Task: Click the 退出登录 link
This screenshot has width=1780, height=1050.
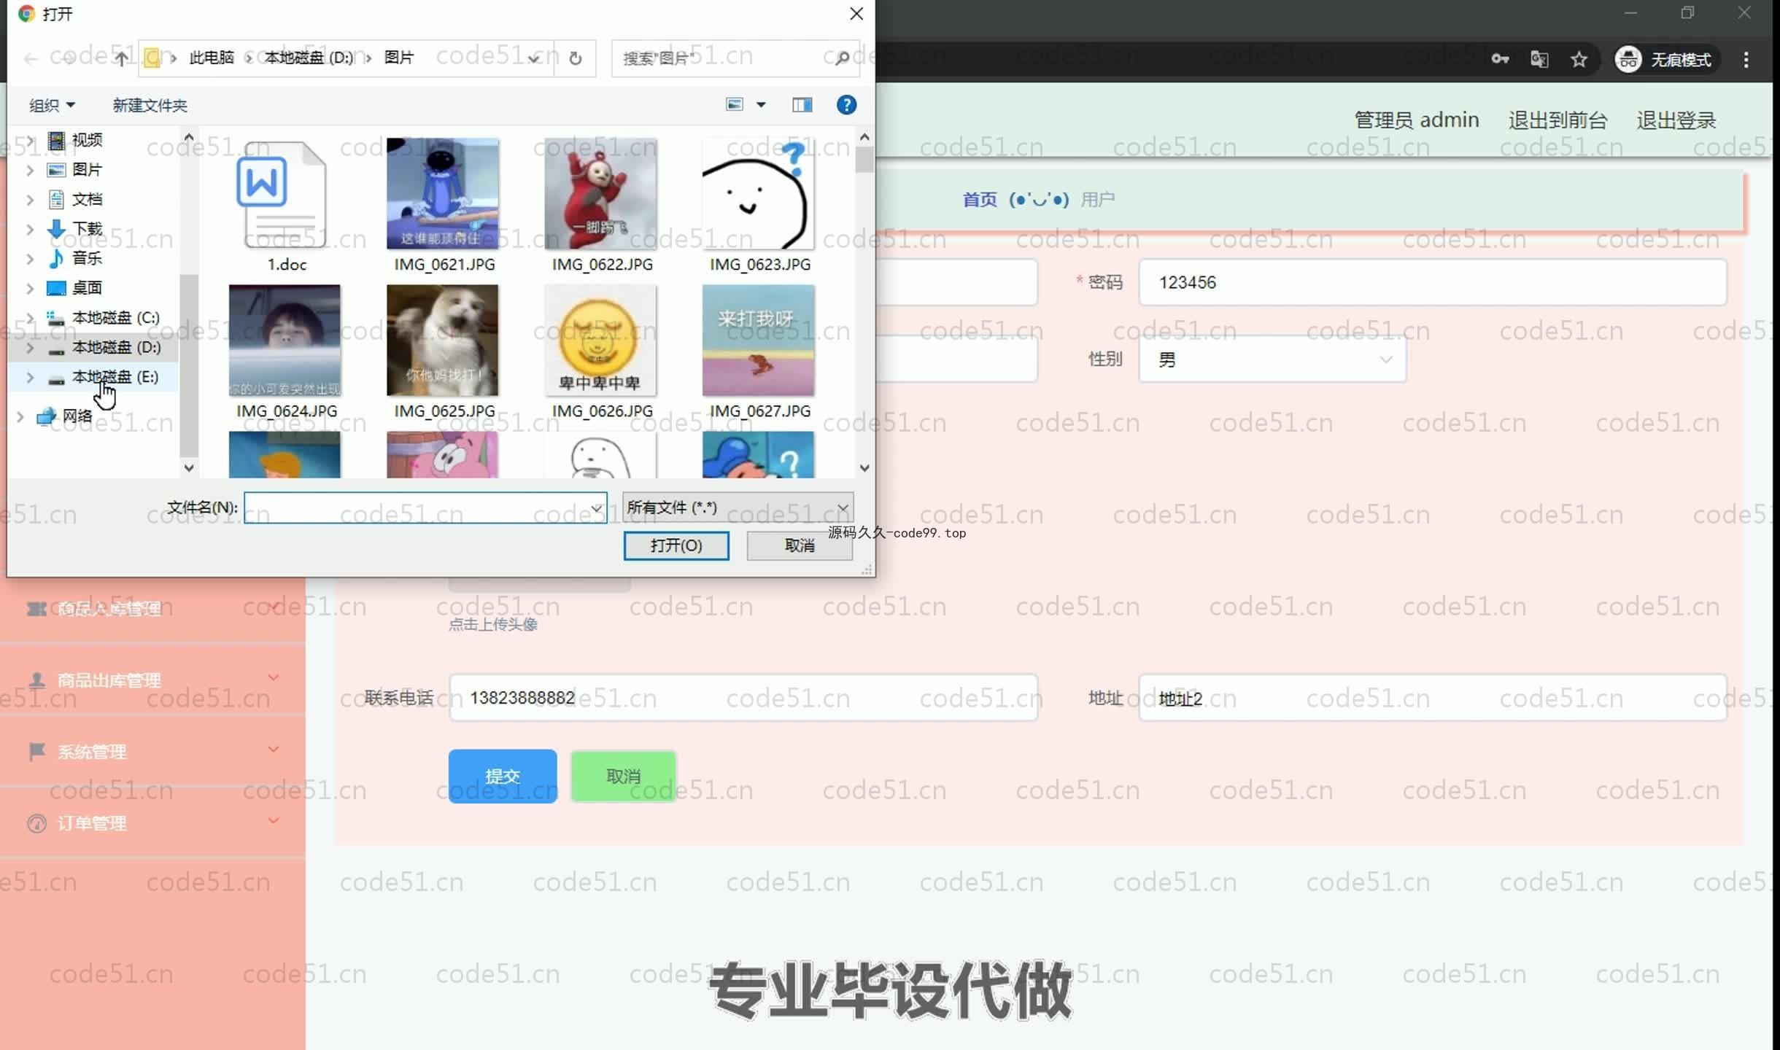Action: pyautogui.click(x=1676, y=120)
